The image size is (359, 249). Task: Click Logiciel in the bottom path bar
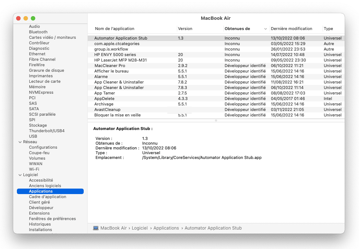coord(139,228)
